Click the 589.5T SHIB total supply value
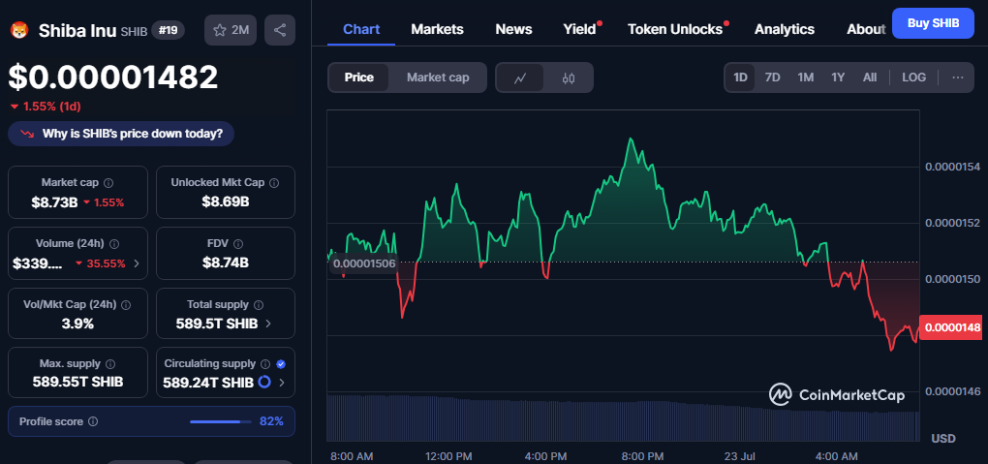Viewport: 988px width, 464px height. [x=217, y=325]
